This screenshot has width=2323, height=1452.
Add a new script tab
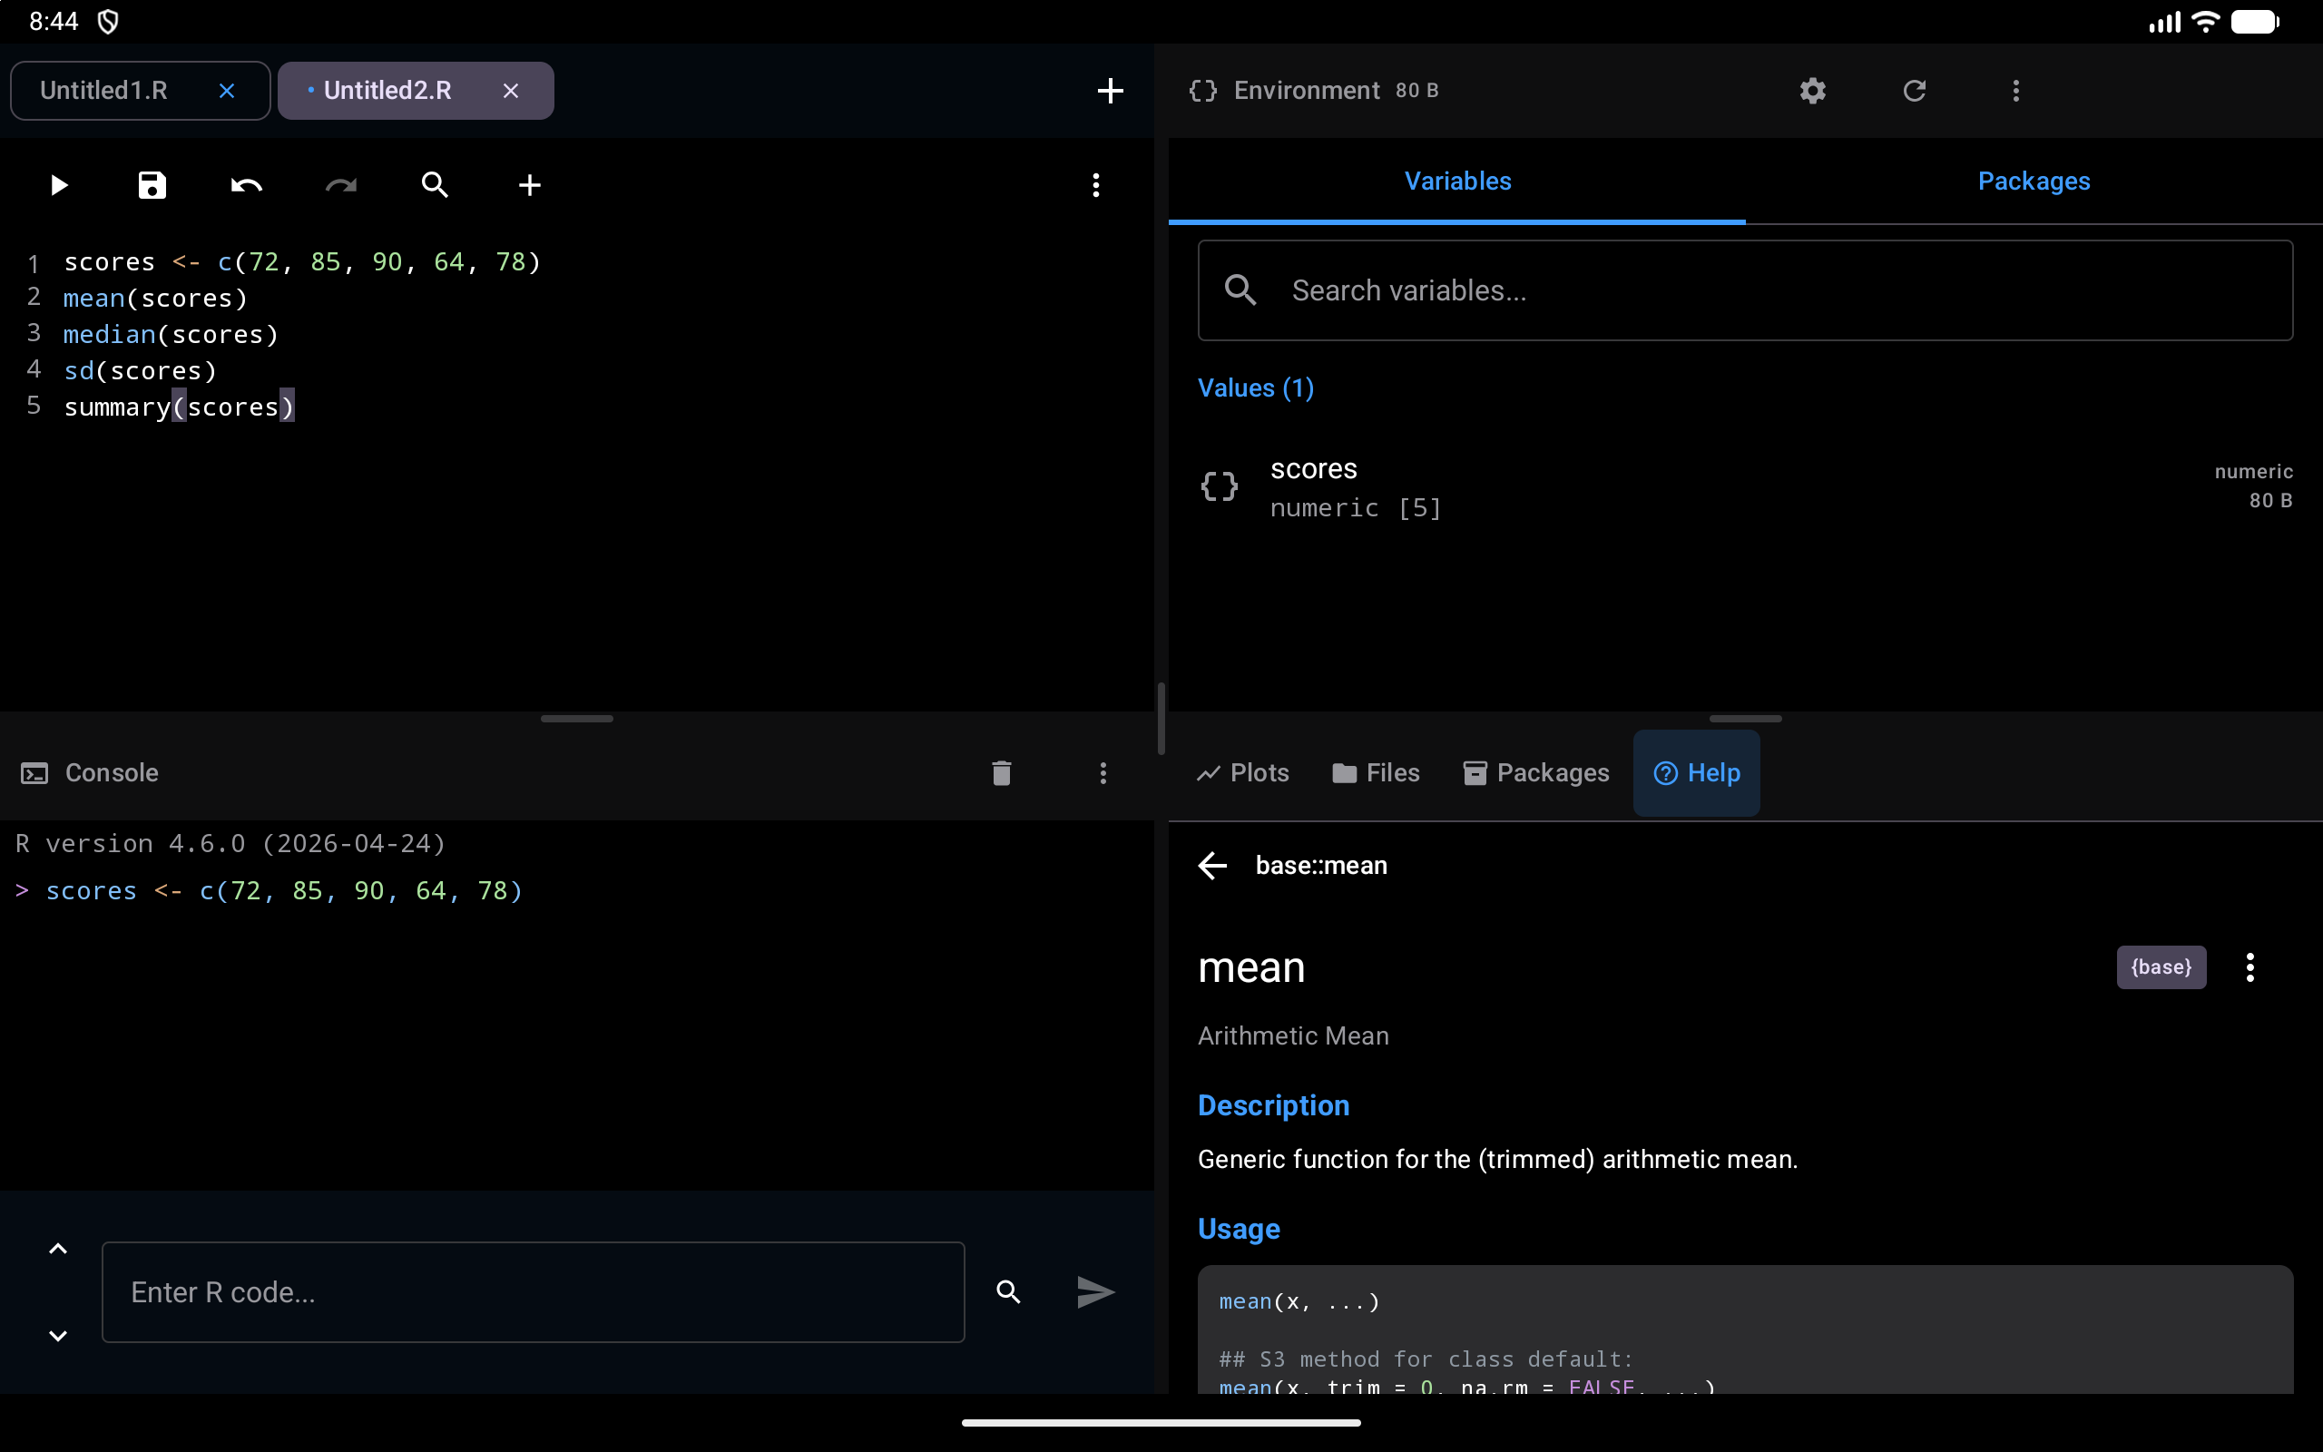click(1110, 92)
